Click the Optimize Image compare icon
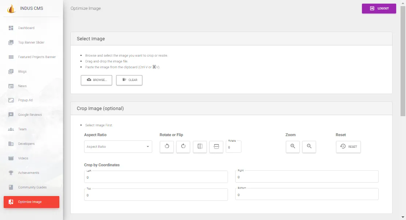 (x=11, y=202)
